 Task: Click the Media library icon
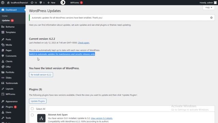pyautogui.click(x=3, y=45)
